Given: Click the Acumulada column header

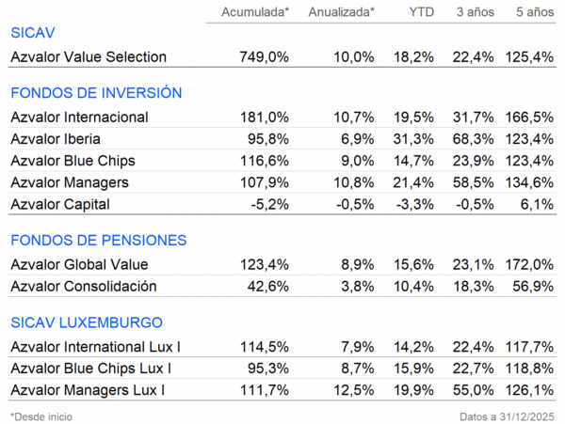Looking at the screenshot, I should (x=254, y=11).
